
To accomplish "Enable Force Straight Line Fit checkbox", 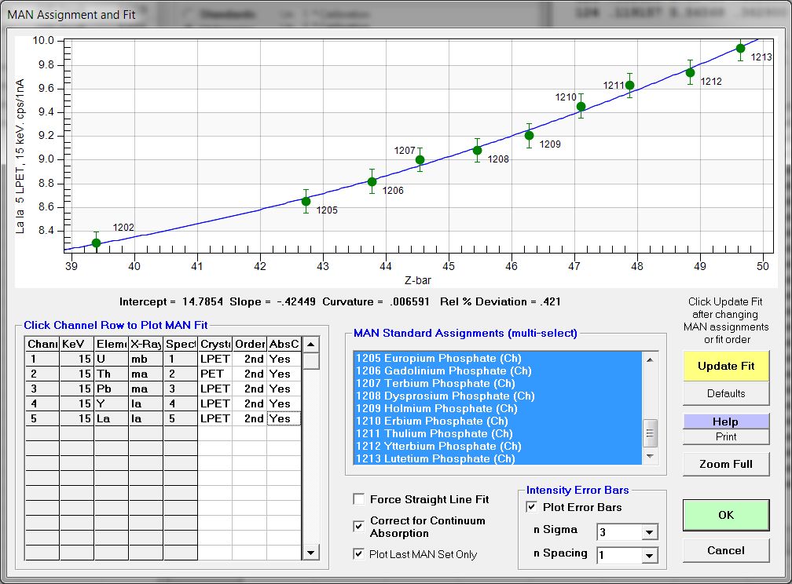I will click(x=359, y=499).
